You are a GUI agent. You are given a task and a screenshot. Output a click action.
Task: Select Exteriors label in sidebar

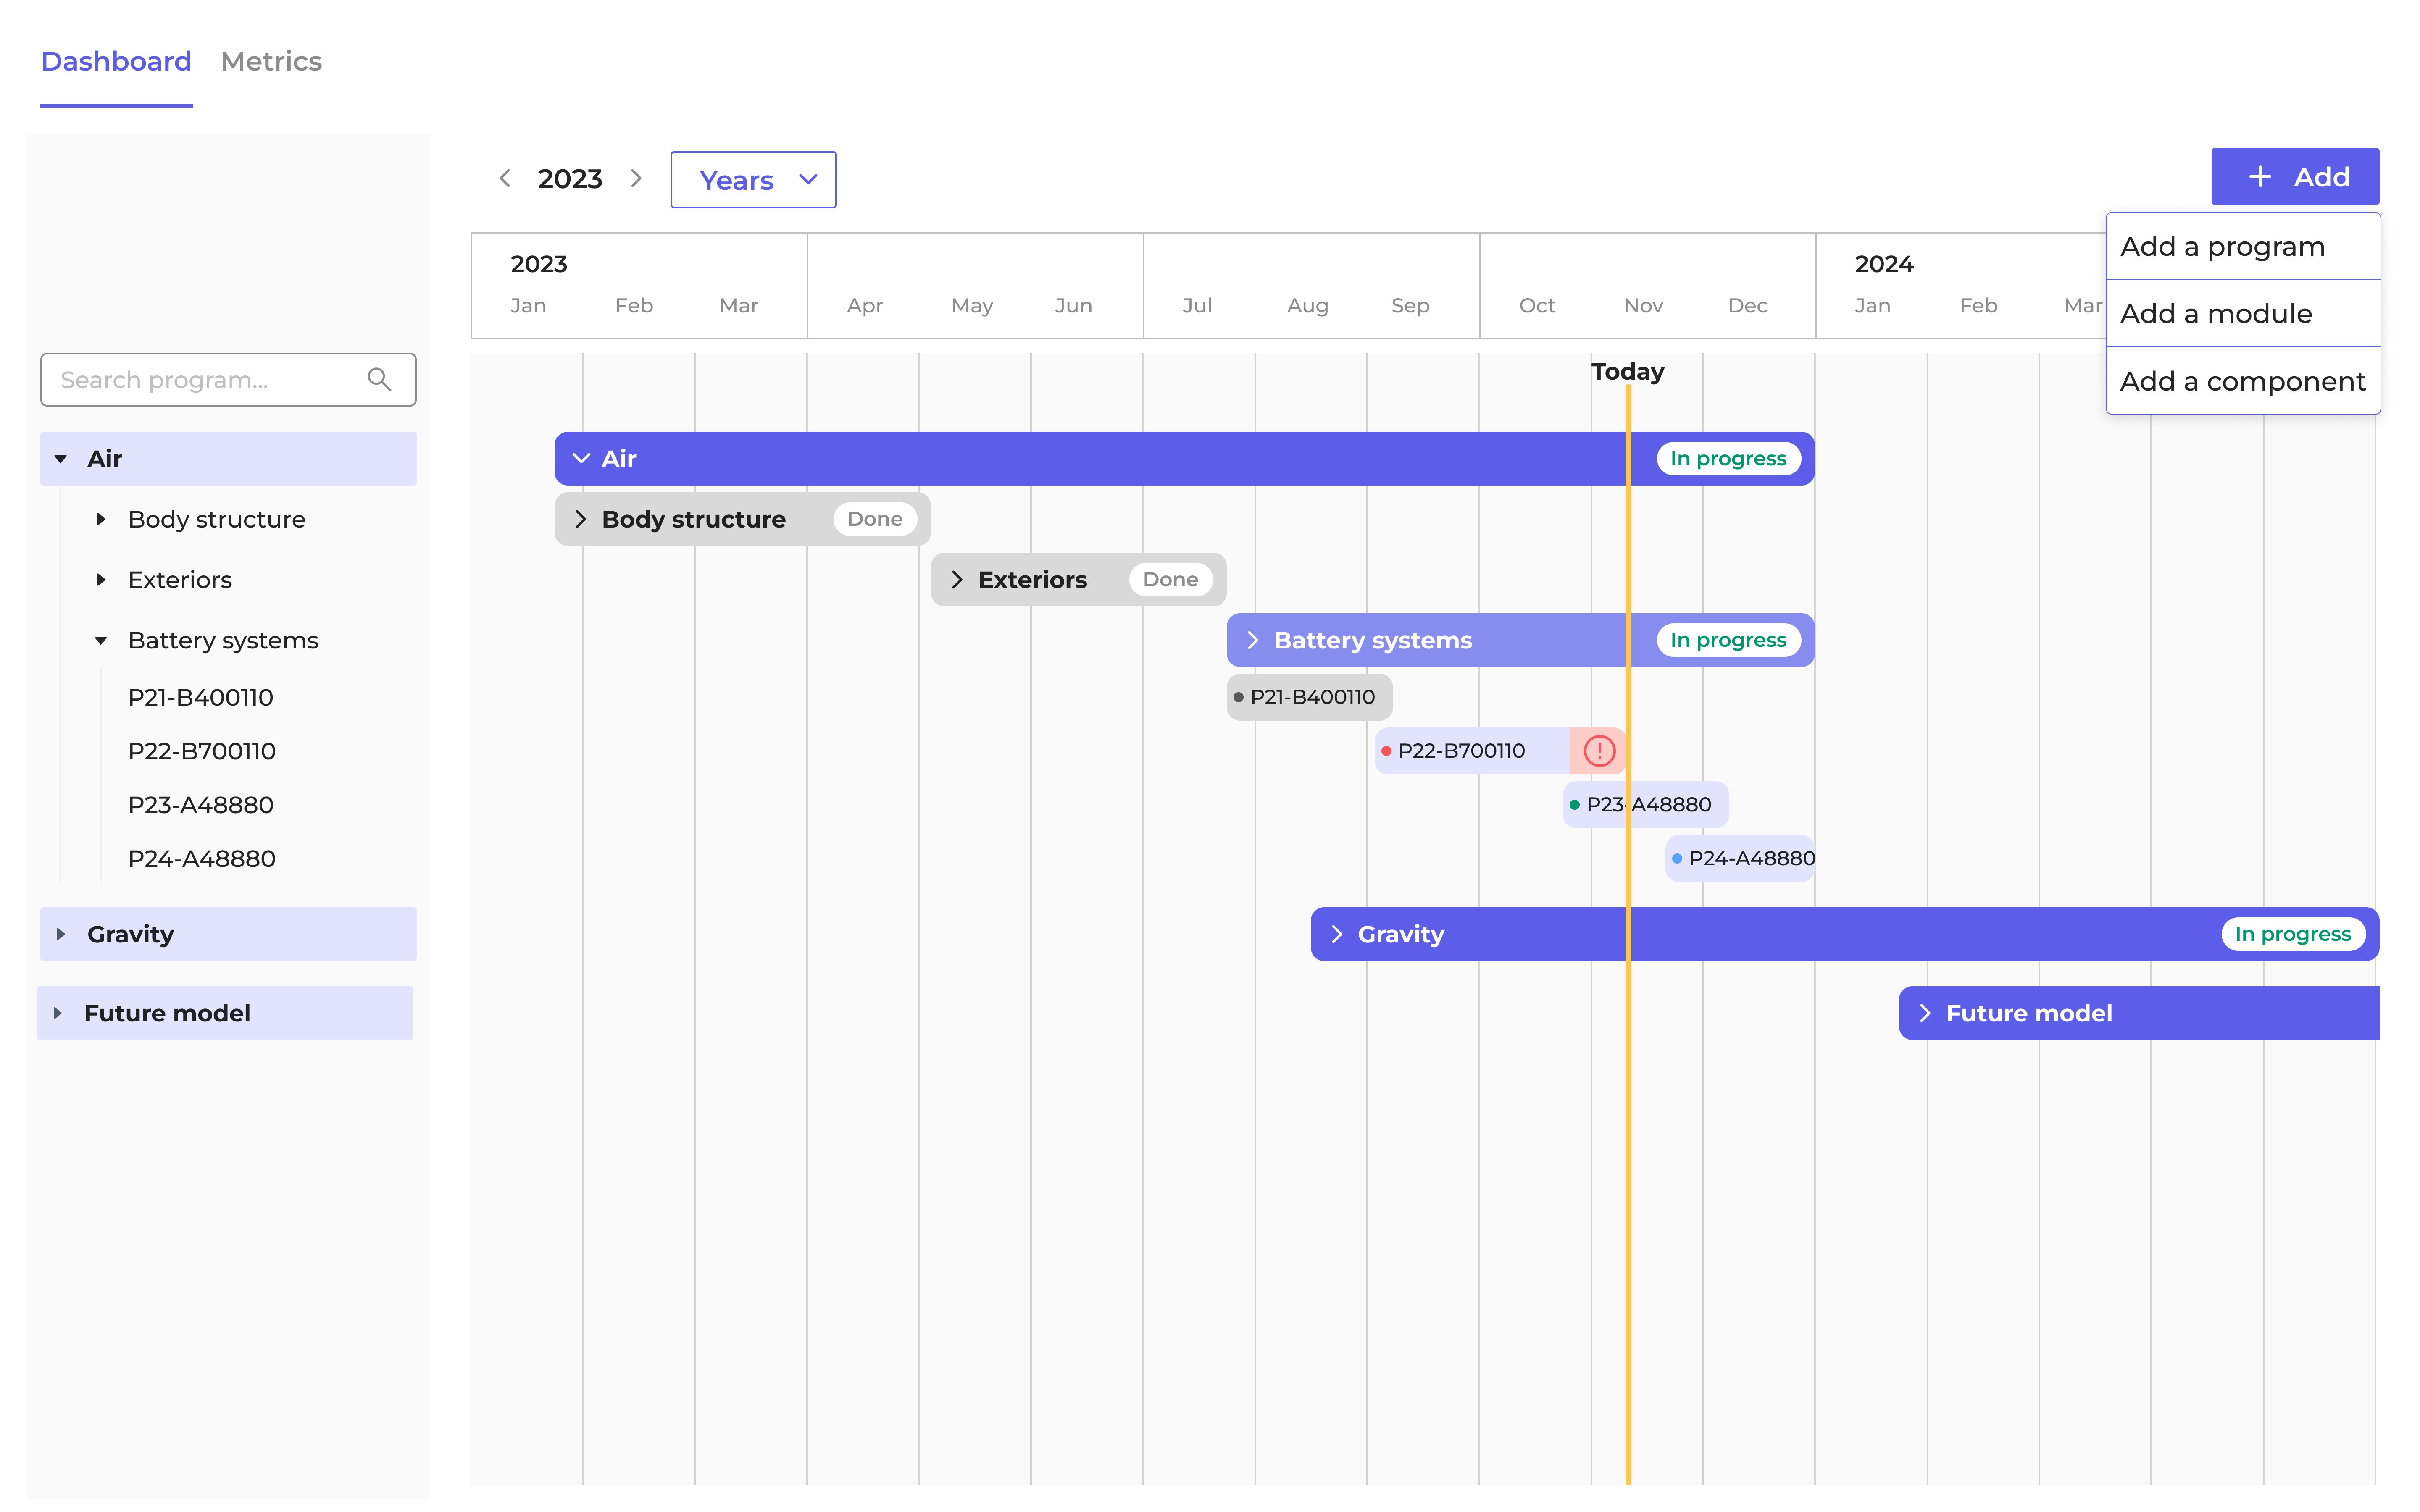(x=180, y=580)
